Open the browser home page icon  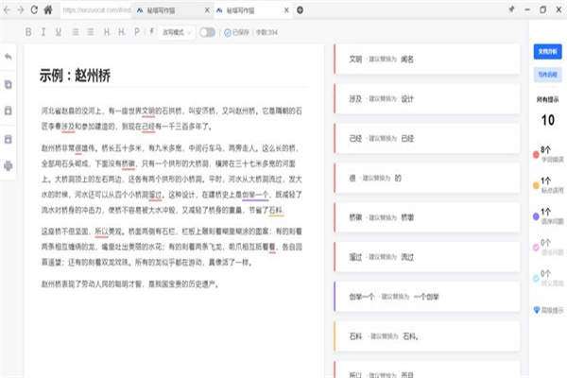[x=48, y=9]
